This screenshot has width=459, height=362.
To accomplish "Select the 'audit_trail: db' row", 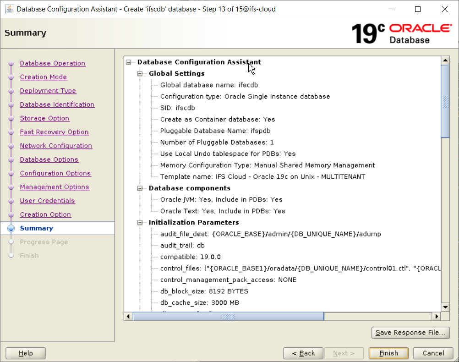I will click(182, 246).
